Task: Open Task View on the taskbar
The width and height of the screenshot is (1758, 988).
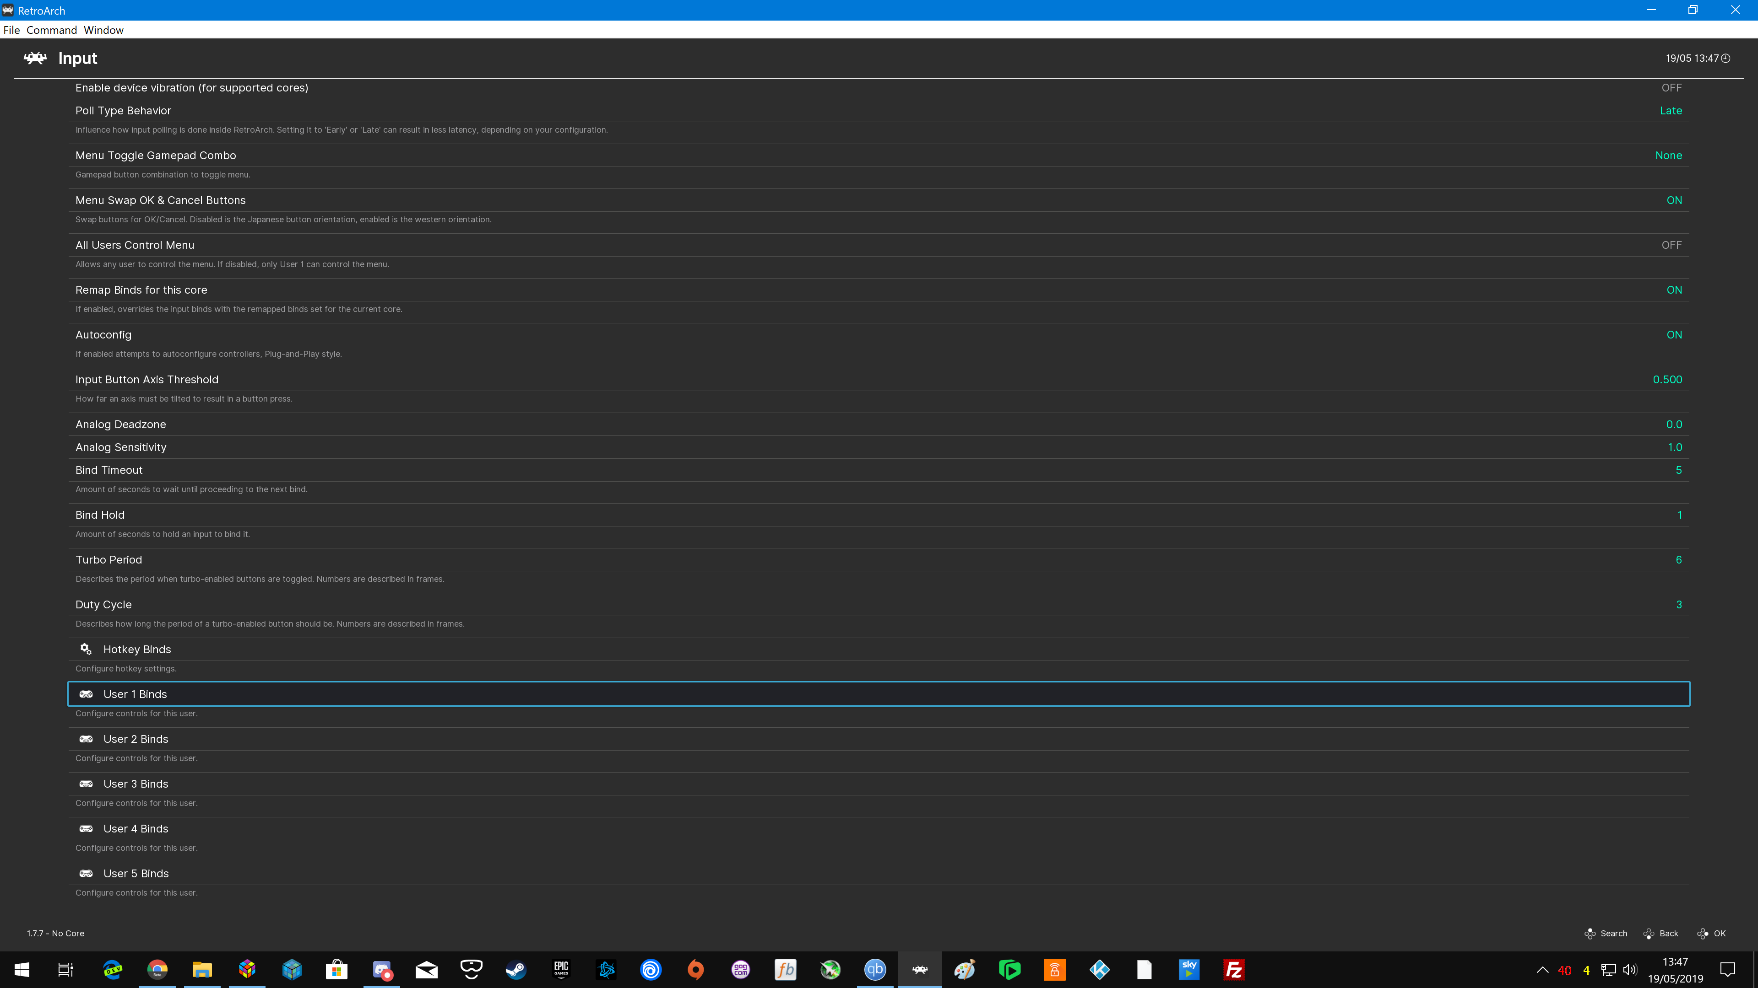Action: pyautogui.click(x=65, y=969)
